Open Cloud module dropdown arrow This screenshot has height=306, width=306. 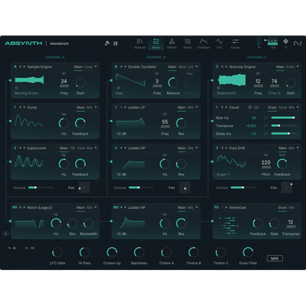(298, 107)
